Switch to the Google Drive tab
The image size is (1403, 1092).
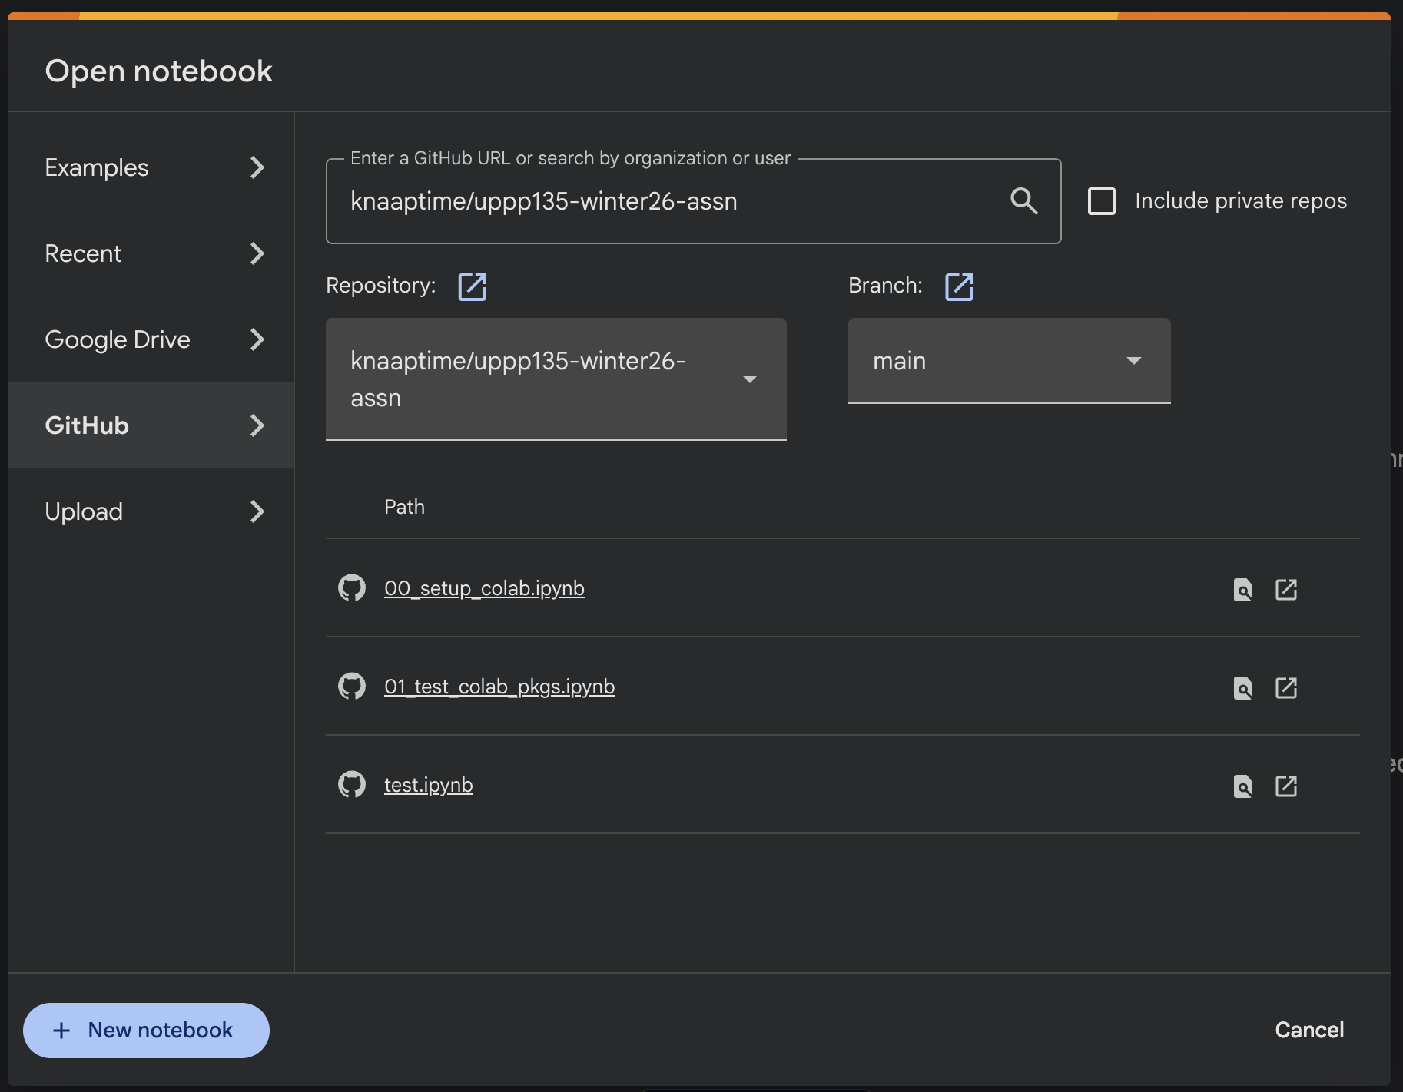[151, 339]
